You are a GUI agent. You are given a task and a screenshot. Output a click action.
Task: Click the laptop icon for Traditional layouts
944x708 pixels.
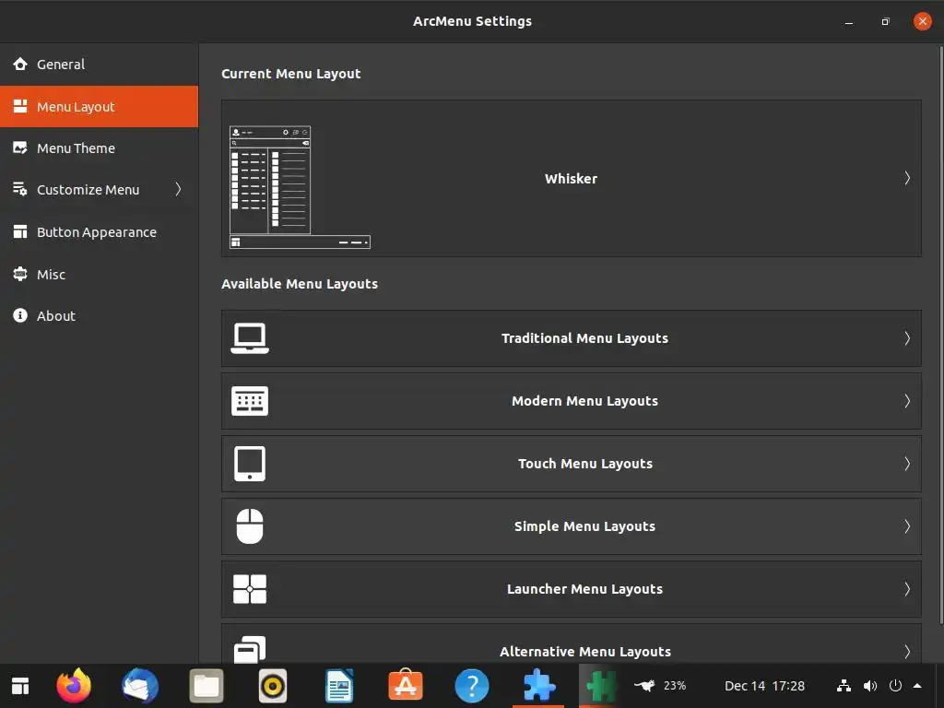click(249, 338)
